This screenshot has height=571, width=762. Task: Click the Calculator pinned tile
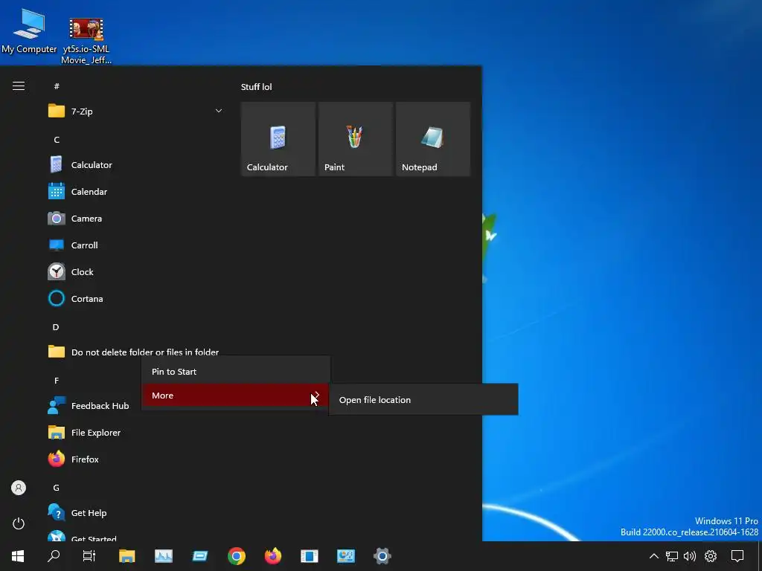[278, 139]
